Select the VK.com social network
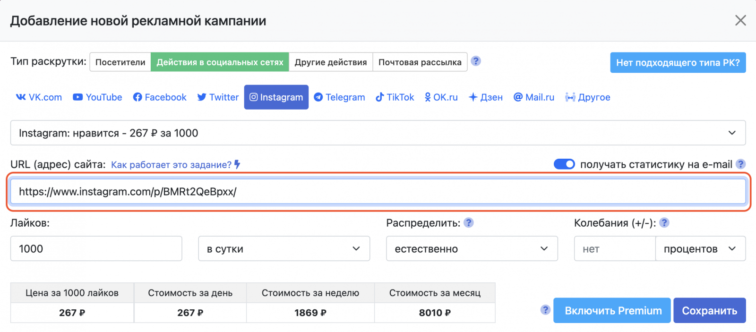Screen dimensions: 756x332 point(39,97)
